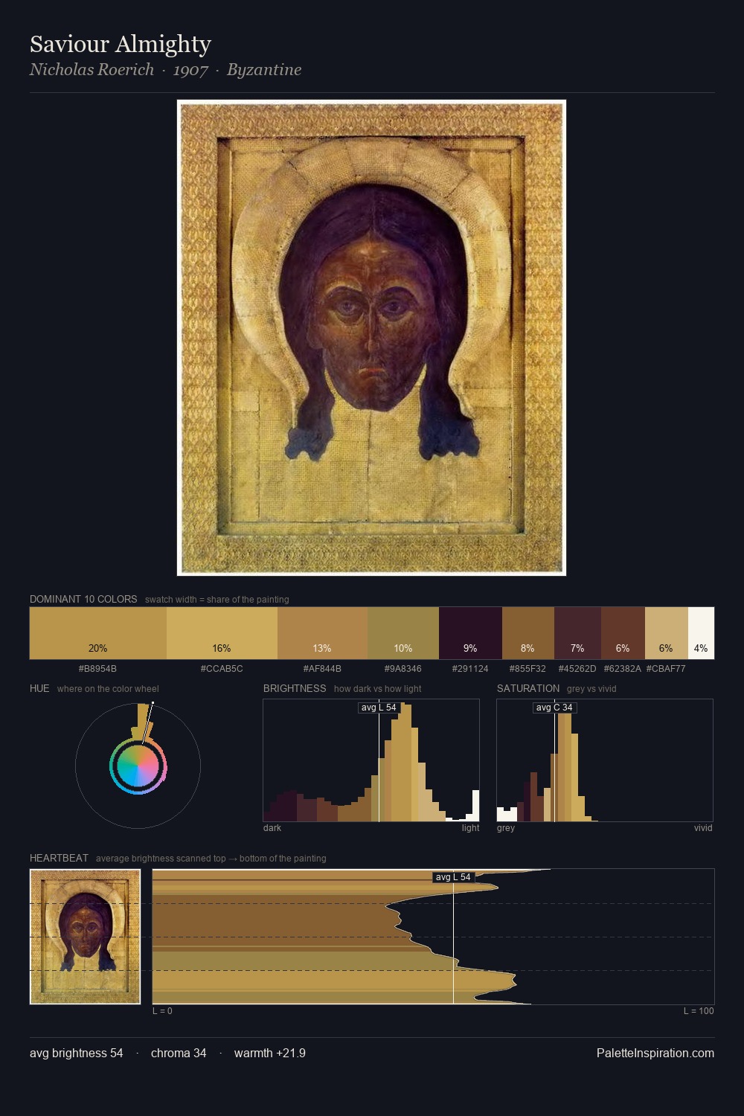Click the 'warmth +21.9' footer stat
Screen dimensions: 744x1116
coord(270,1053)
